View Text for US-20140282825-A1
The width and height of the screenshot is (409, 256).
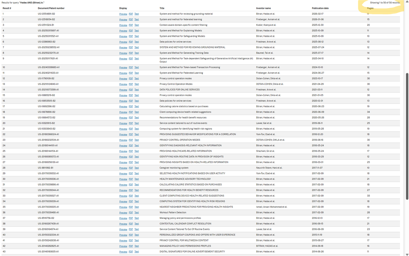137,246
